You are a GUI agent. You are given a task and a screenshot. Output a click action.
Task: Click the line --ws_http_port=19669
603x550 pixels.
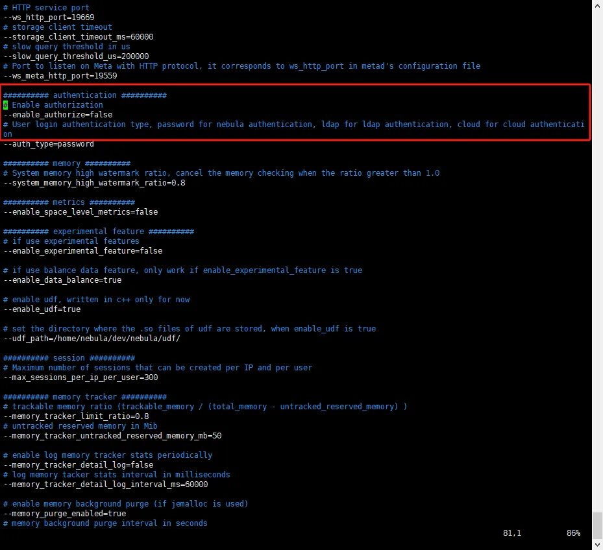49,18
